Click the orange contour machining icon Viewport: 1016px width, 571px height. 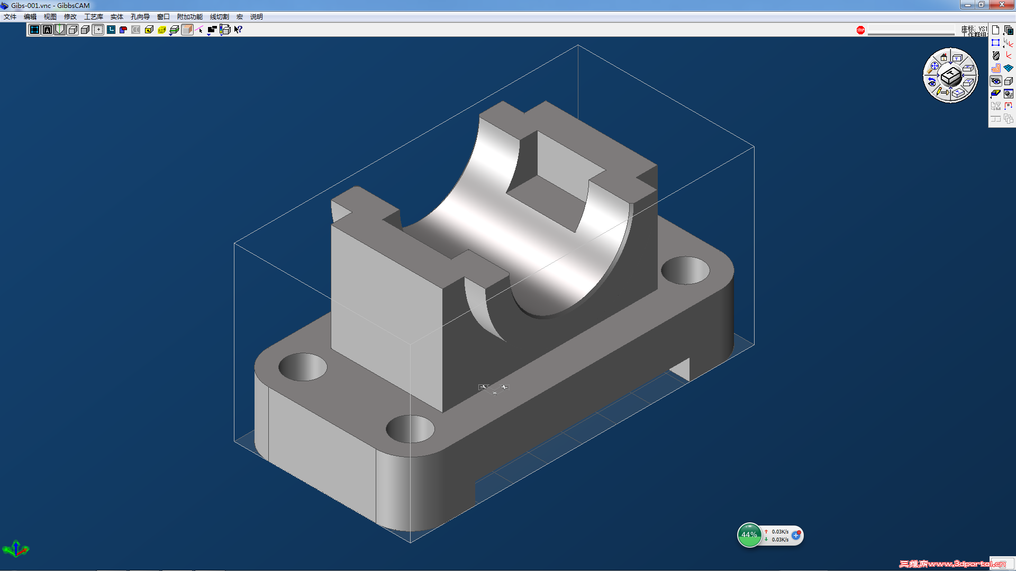[x=995, y=68]
